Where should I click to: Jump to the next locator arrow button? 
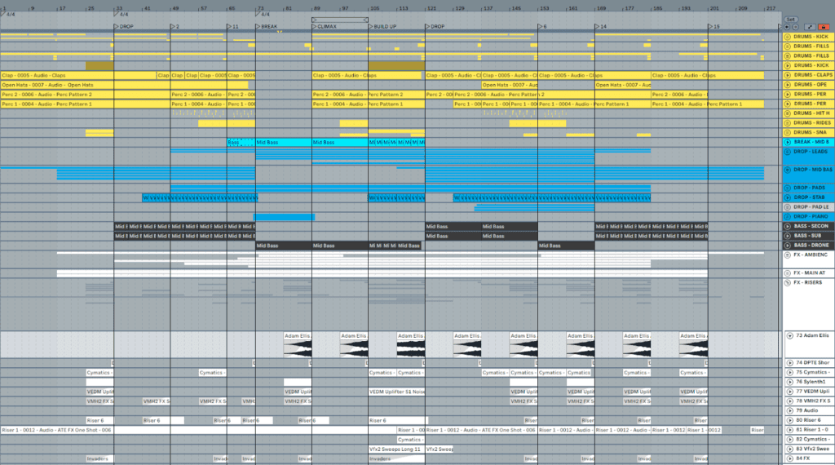coord(795,27)
